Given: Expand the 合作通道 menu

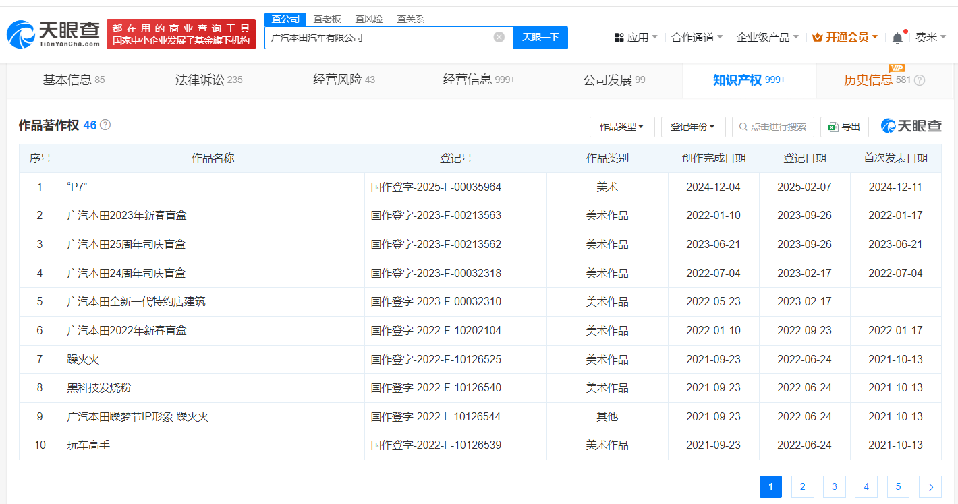Looking at the screenshot, I should (x=697, y=38).
